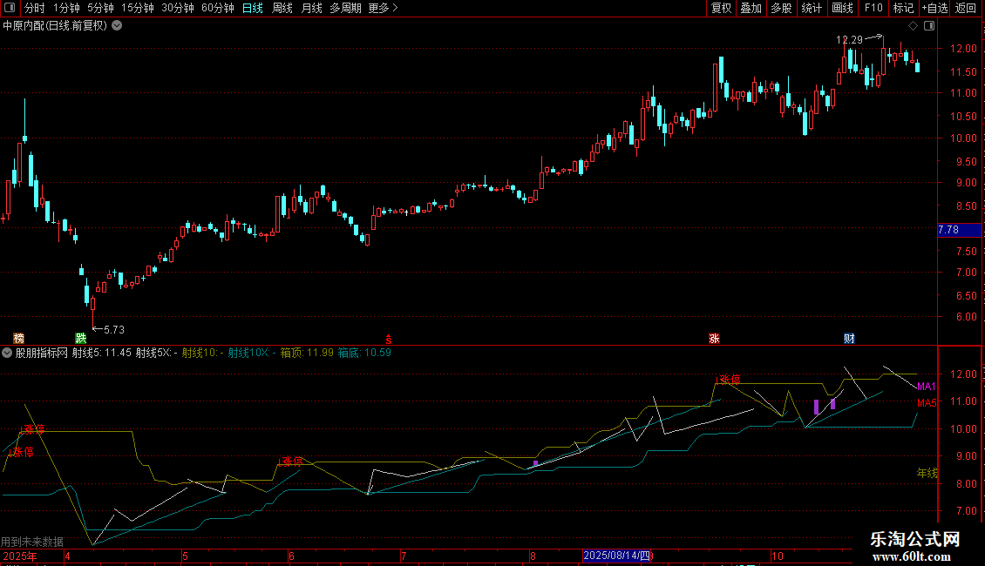The height and width of the screenshot is (566, 985).
Task: Click the 箱顶: 11.99 indicator value
Action: (307, 353)
